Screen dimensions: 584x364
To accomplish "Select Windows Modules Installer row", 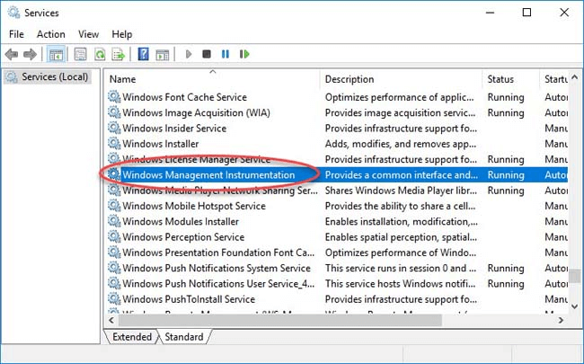I will coord(337,221).
